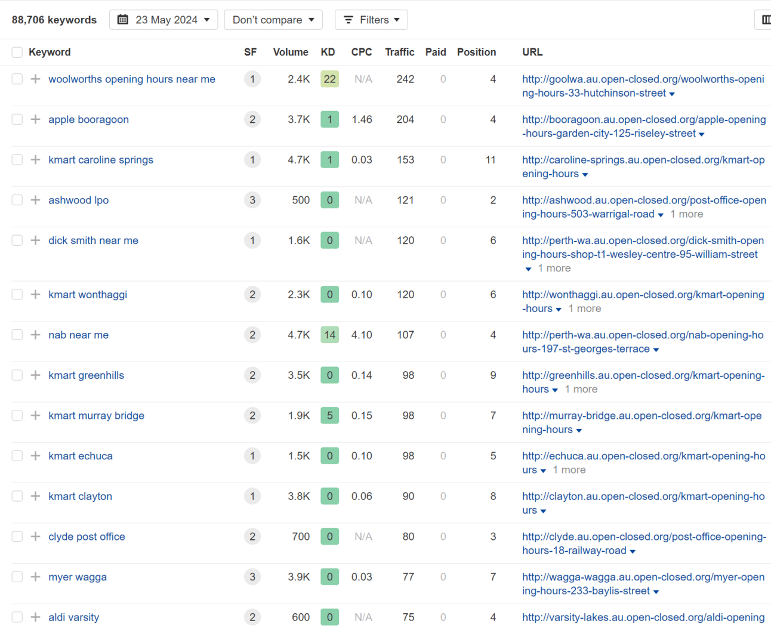Screen dimensions: 771x627
Task: View SERP features badge for nab near me
Action: (x=252, y=335)
